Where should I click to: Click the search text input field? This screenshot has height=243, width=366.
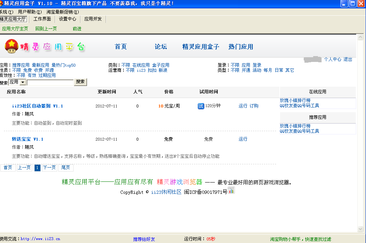tap(50, 82)
